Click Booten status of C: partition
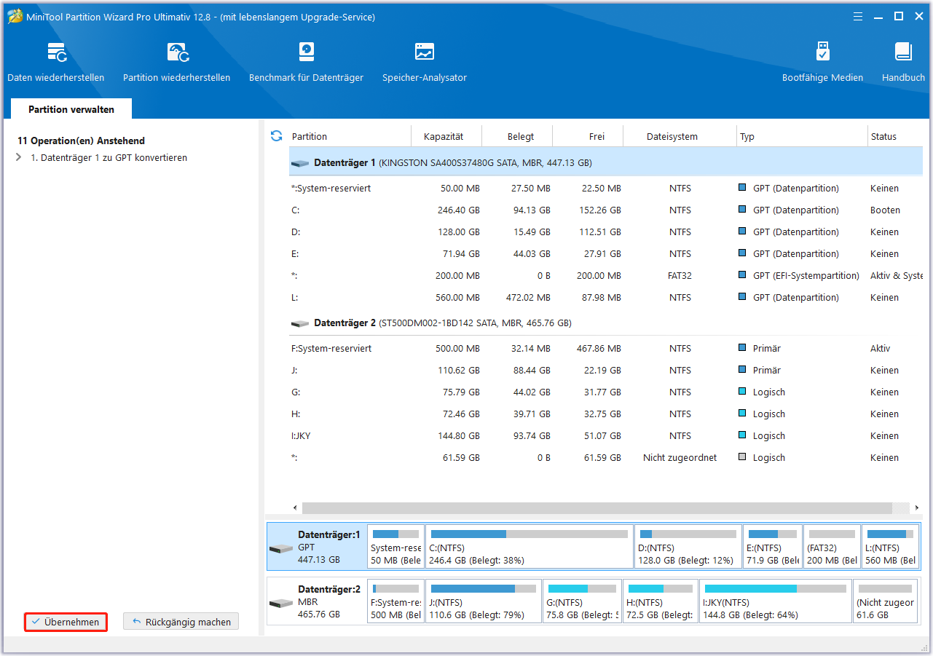Viewport: 933px width, 656px height. coord(885,210)
